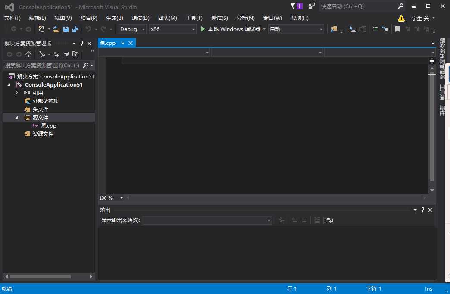Image resolution: width=450 pixels, height=294 pixels.
Task: Click the comment selected lines icon
Action: click(x=375, y=29)
